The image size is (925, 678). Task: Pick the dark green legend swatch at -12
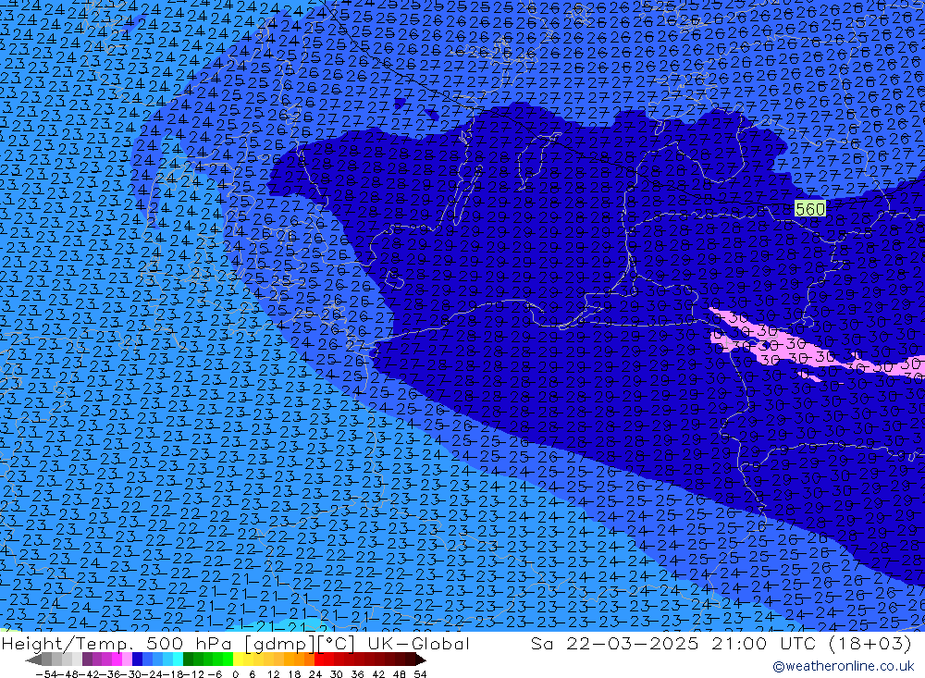click(188, 660)
